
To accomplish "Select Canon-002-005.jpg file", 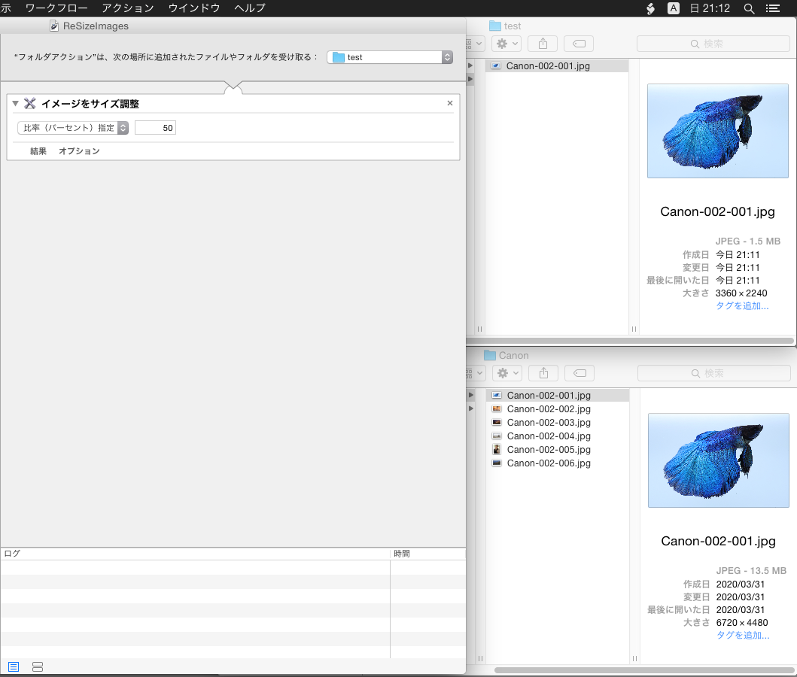I will pyautogui.click(x=558, y=450).
